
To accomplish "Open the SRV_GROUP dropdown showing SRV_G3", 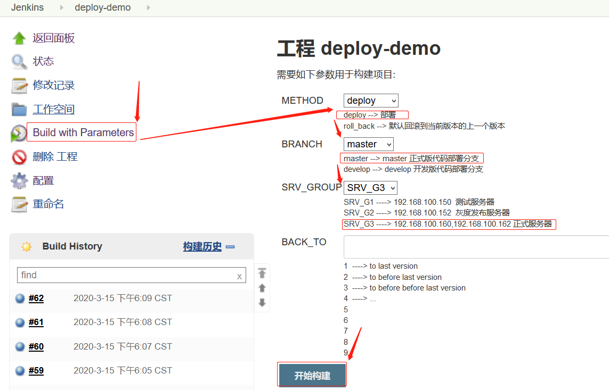I will pos(370,188).
